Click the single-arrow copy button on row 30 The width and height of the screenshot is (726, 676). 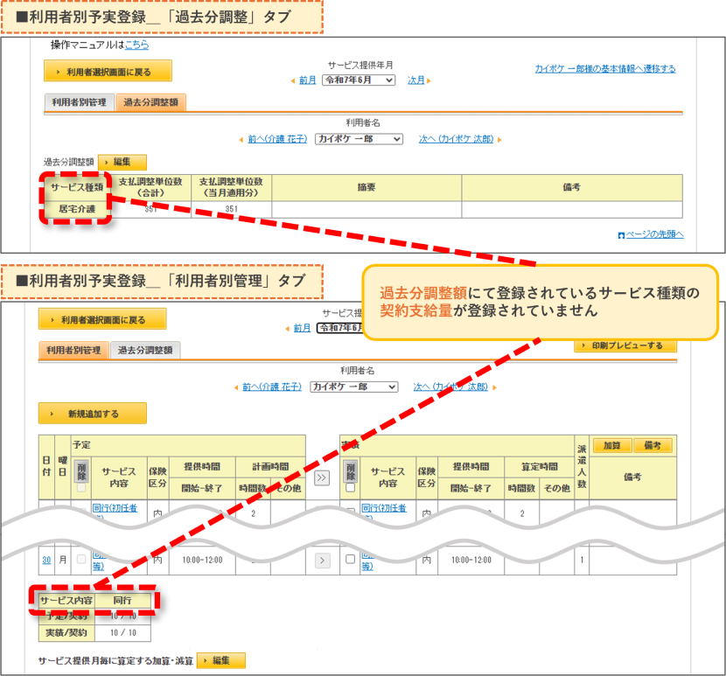322,561
